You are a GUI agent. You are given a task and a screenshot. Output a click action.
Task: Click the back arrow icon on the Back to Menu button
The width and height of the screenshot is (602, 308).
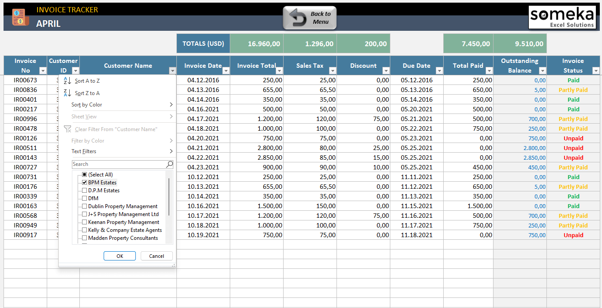point(299,18)
